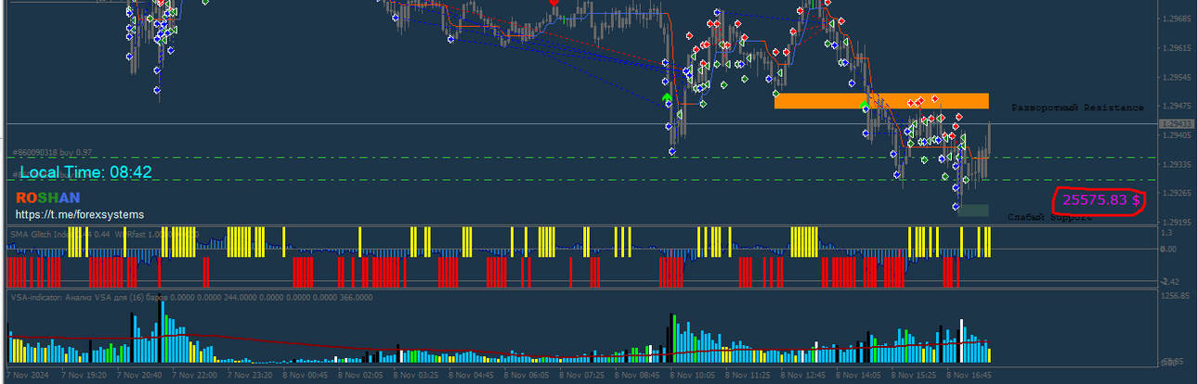The width and height of the screenshot is (1198, 384).
Task: Click the 8 Nov 16:45 time label
Action: [x=970, y=377]
